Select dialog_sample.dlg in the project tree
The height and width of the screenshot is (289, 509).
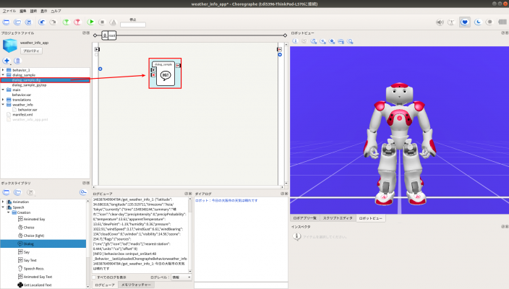[27, 79]
